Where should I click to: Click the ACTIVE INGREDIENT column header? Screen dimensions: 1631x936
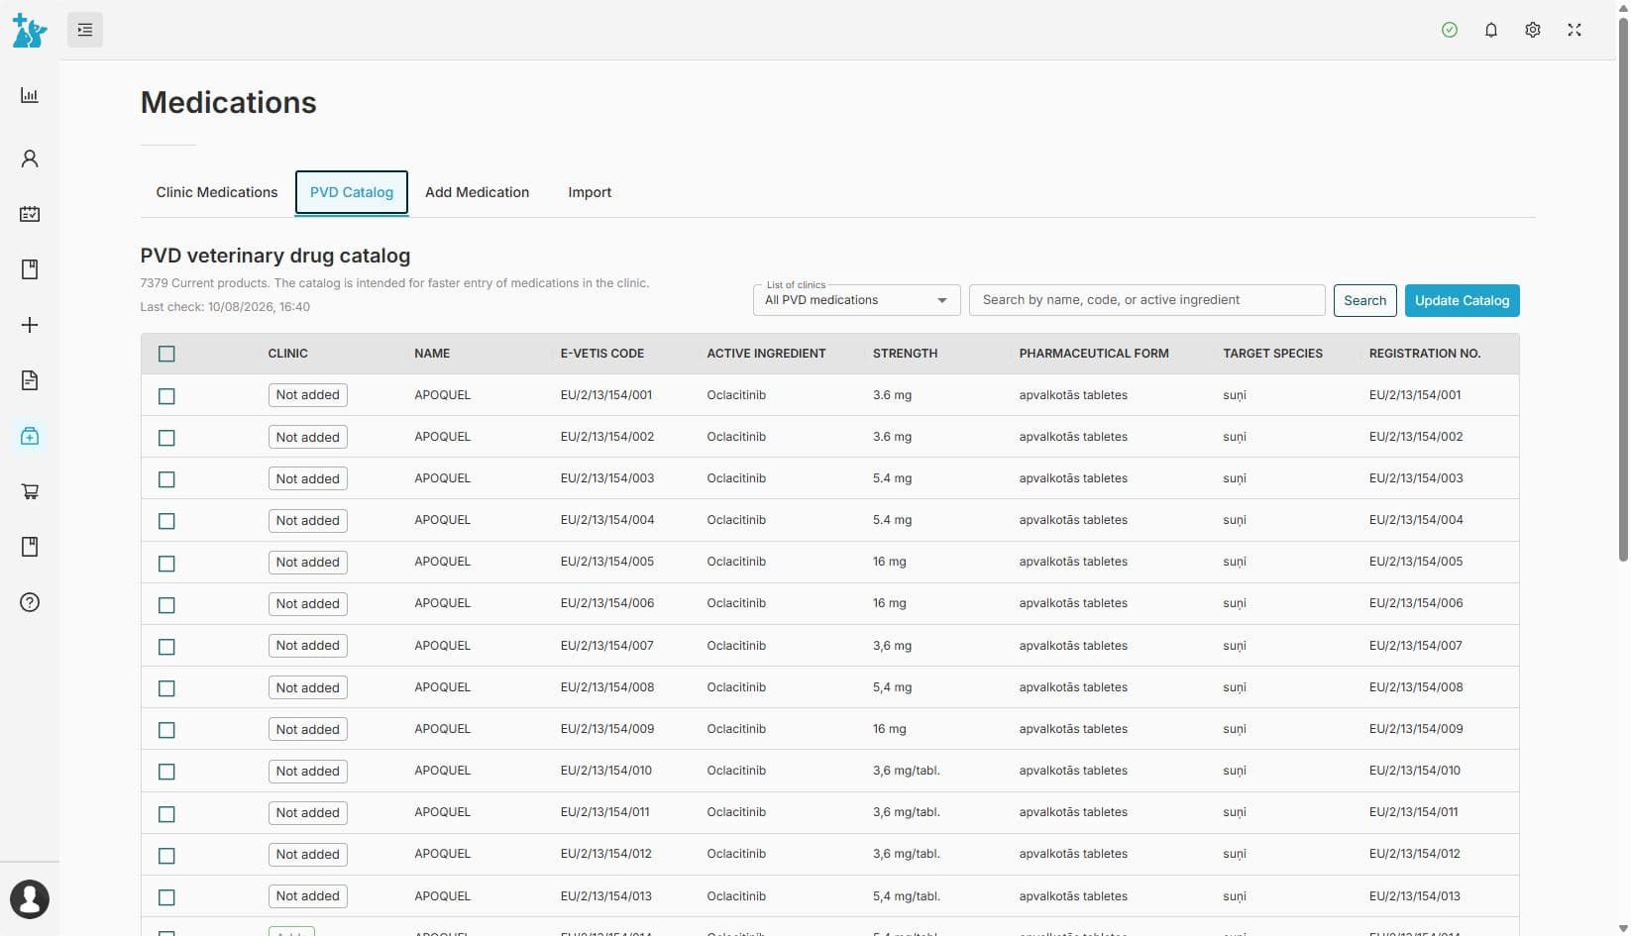tap(766, 354)
